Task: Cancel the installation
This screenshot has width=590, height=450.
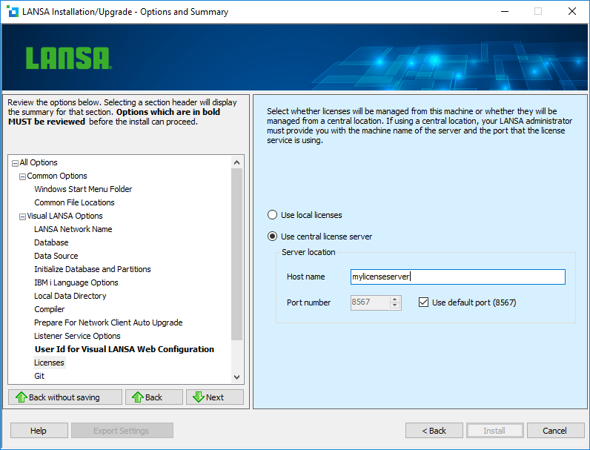Action: pyautogui.click(x=555, y=431)
